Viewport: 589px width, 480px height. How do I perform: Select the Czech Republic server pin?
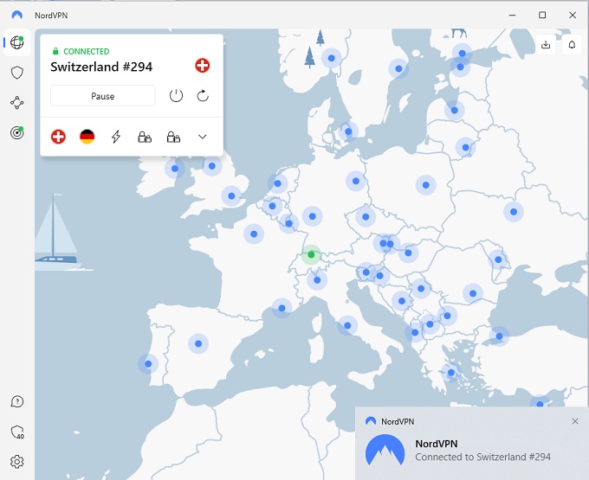coord(366,216)
